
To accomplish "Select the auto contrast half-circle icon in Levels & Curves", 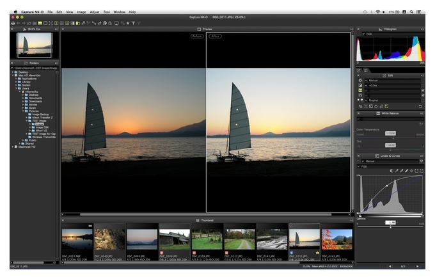I will tap(391, 171).
